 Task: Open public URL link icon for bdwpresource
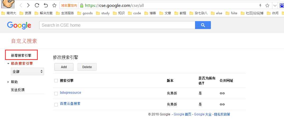point(222,93)
